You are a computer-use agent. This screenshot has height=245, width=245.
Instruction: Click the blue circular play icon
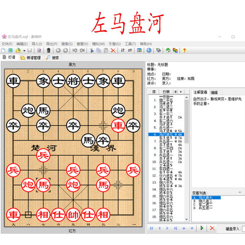click(149, 50)
